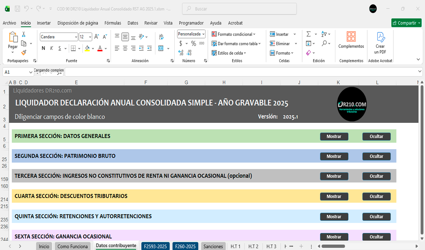Click the AutoSum sigma icon
Viewport: 425px width, 250px height.
[x=308, y=34]
